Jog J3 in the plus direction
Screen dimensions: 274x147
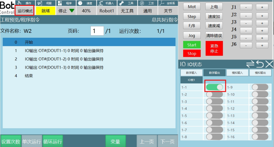[262, 23]
